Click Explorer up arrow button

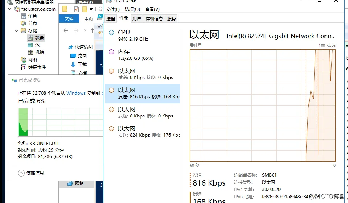pos(92,30)
